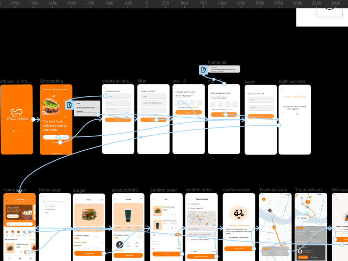This screenshot has height=261, width=348.
Task: Click the orange close icon on Track delivery map
Action: (264, 199)
